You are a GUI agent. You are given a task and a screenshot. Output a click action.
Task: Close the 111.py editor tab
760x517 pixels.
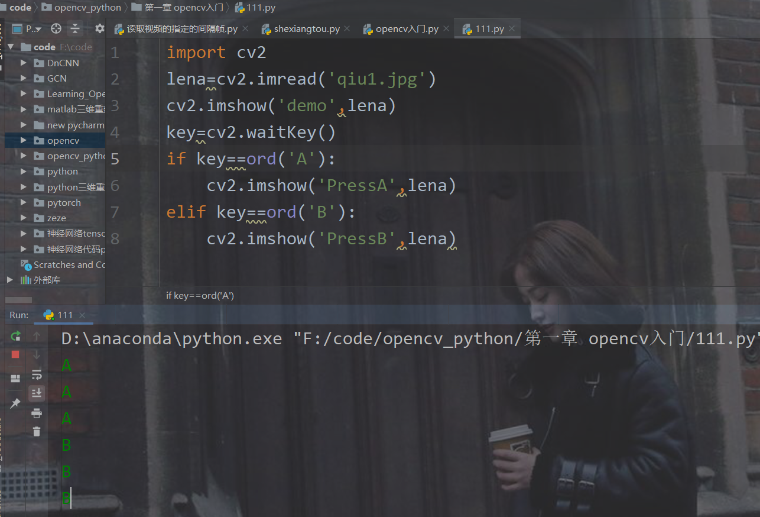pos(512,28)
